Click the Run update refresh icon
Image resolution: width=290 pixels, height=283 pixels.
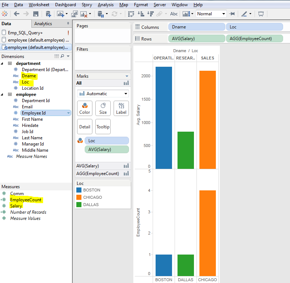coord(114,14)
